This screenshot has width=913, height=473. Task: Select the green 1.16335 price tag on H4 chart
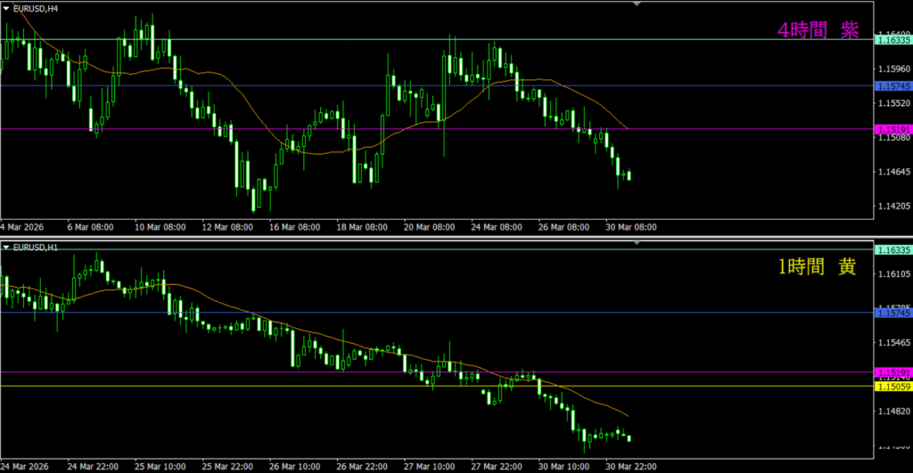[892, 40]
